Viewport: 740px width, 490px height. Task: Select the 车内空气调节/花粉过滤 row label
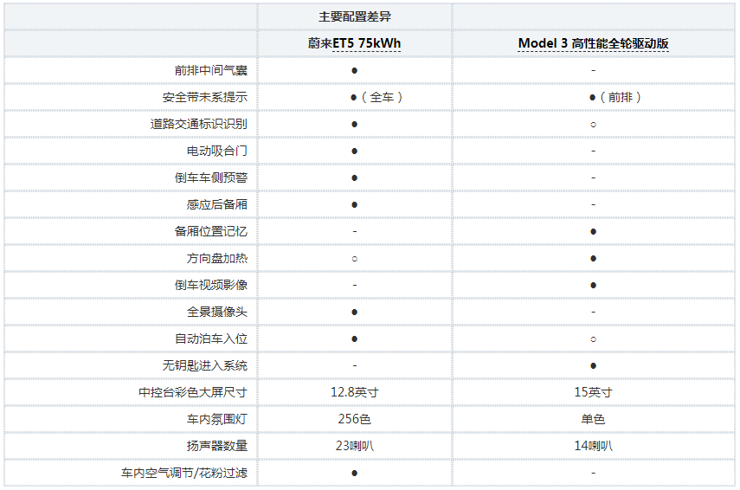coord(184,473)
